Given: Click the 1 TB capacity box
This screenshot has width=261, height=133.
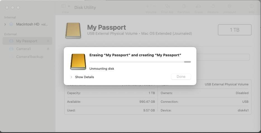Looking at the screenshot, I should click(x=234, y=30).
